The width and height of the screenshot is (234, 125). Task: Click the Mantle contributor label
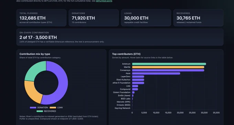point(127,67)
